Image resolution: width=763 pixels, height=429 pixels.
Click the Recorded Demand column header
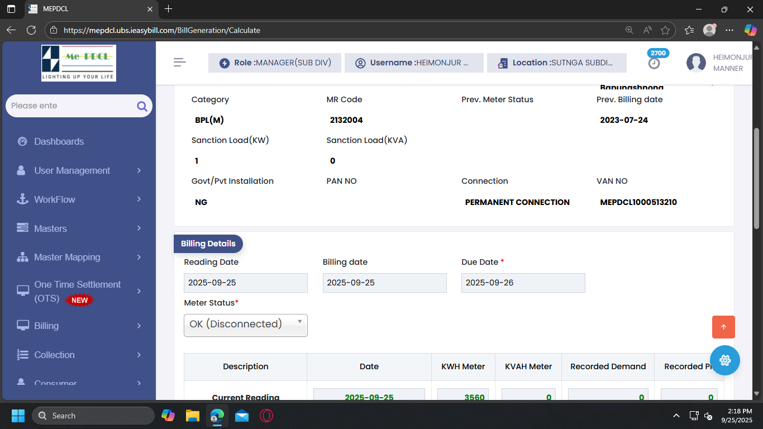click(608, 366)
